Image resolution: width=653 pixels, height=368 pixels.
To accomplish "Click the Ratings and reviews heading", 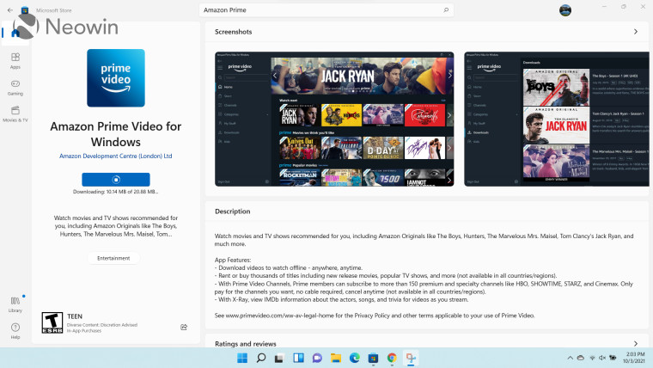I will click(245, 344).
